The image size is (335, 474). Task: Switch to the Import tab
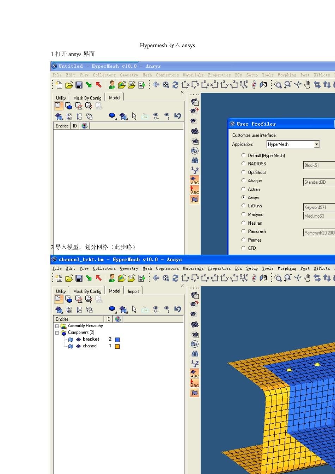[133, 291]
